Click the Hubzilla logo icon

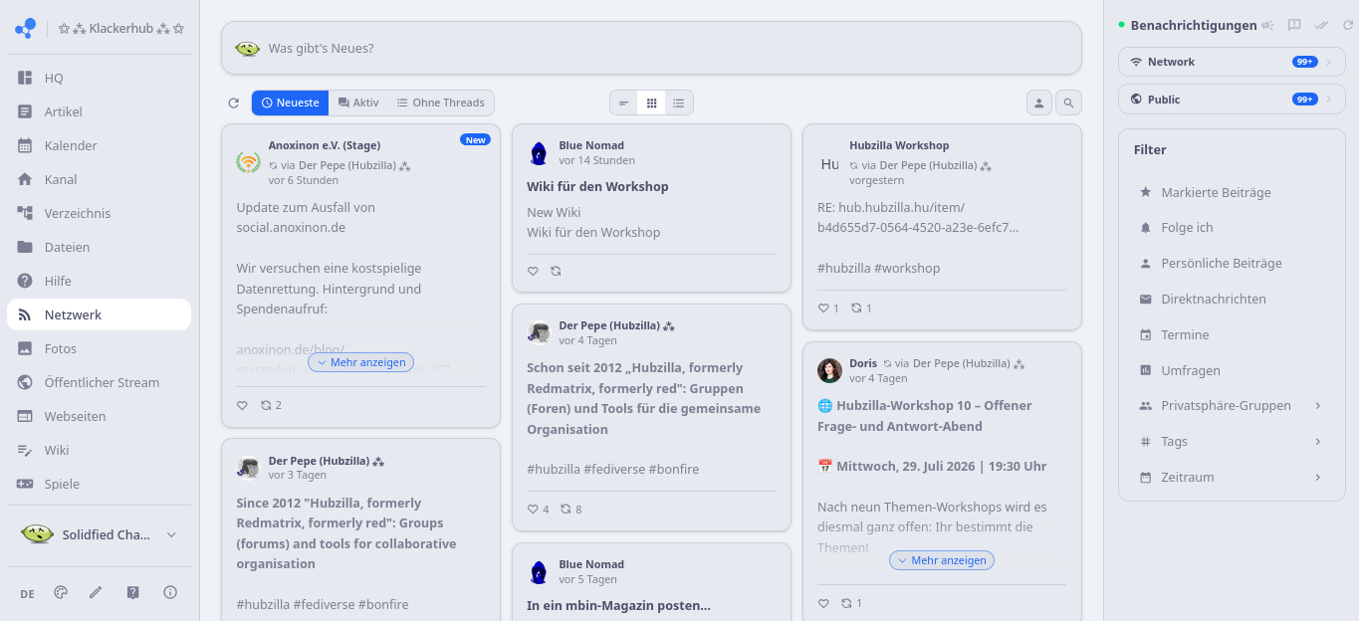[25, 29]
